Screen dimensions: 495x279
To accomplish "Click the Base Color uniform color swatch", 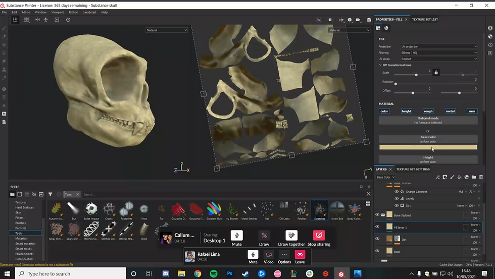I will pos(428,147).
